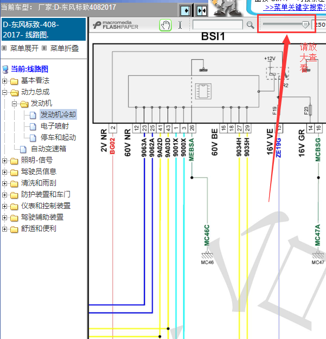326x339 pixels.
Task: Collapse the 发动机 tree node
Action: tap(14, 104)
